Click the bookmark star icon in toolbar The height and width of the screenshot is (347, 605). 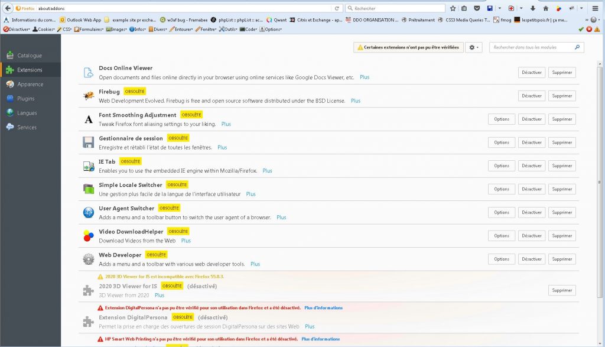click(453, 8)
